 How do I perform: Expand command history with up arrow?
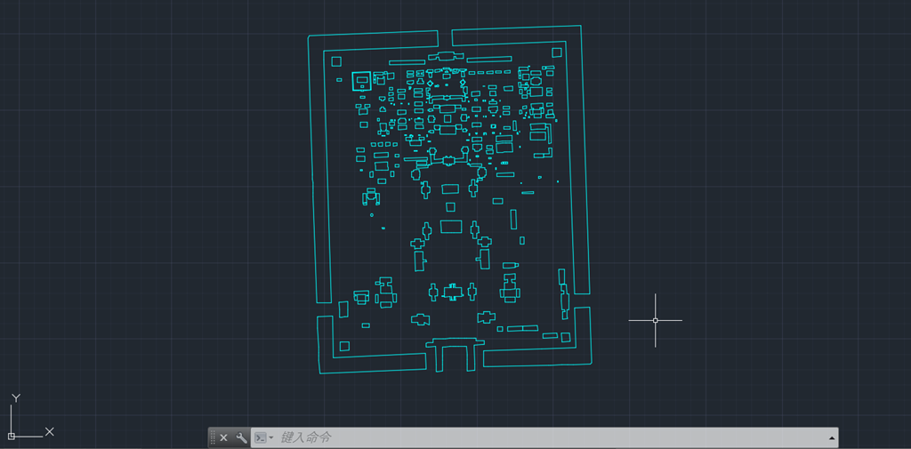point(832,438)
